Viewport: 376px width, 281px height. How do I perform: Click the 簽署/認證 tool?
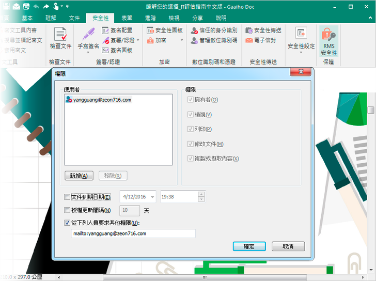pos(118,40)
